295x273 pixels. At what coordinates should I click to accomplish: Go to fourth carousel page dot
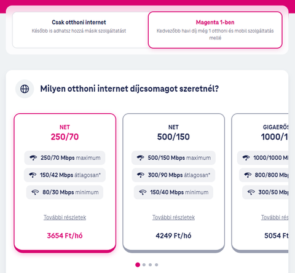click(x=156, y=265)
